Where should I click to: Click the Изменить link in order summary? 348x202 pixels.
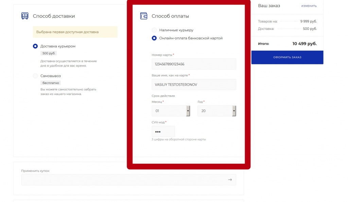[x=309, y=6]
